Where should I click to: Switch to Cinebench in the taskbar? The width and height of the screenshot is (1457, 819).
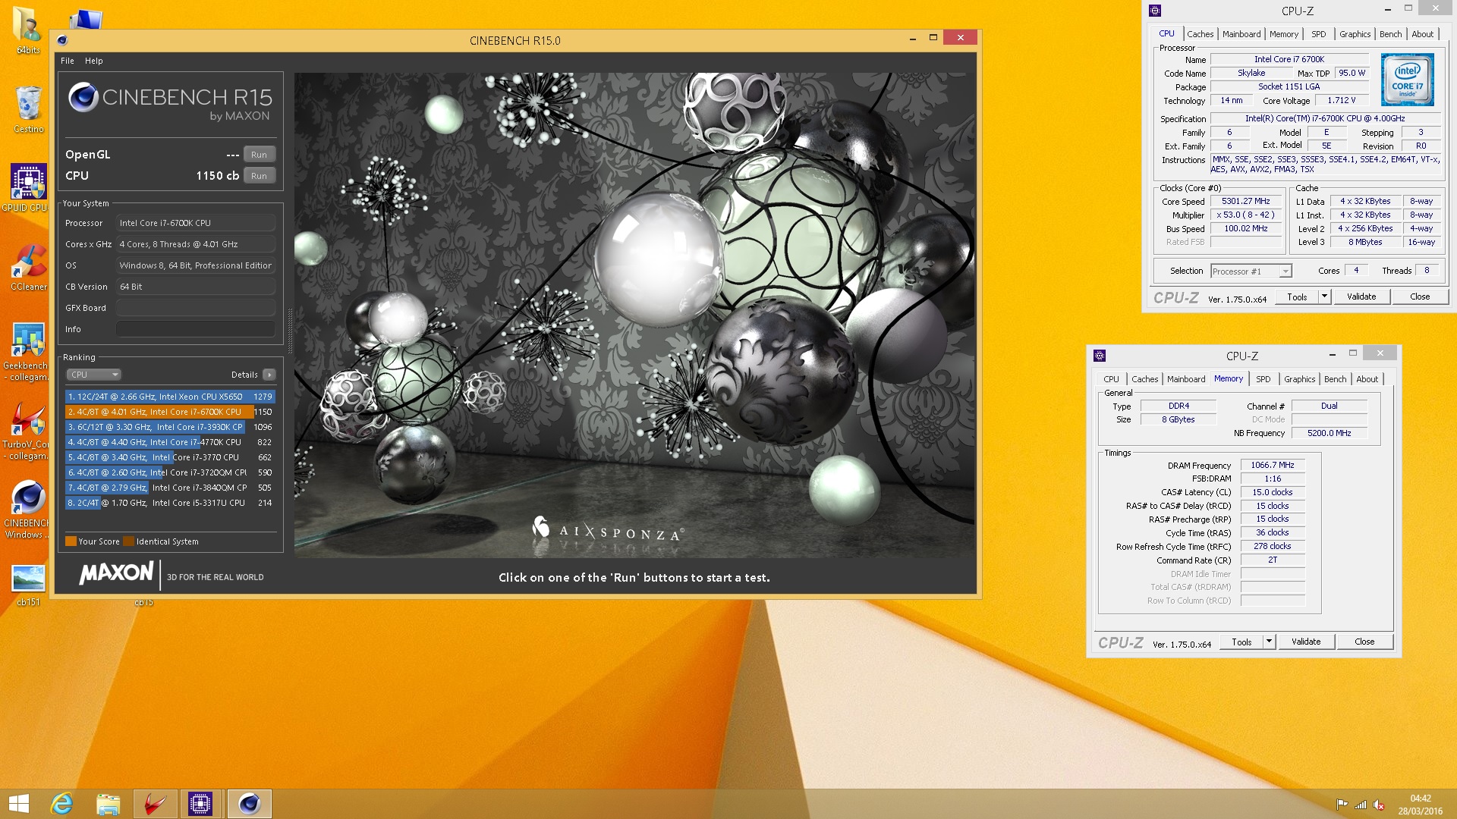249,804
